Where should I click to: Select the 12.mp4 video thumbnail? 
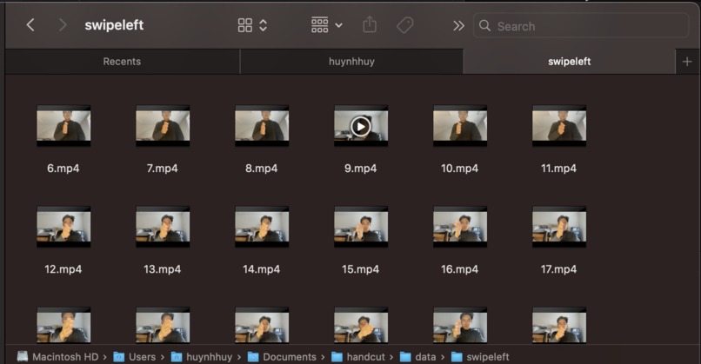pos(63,227)
